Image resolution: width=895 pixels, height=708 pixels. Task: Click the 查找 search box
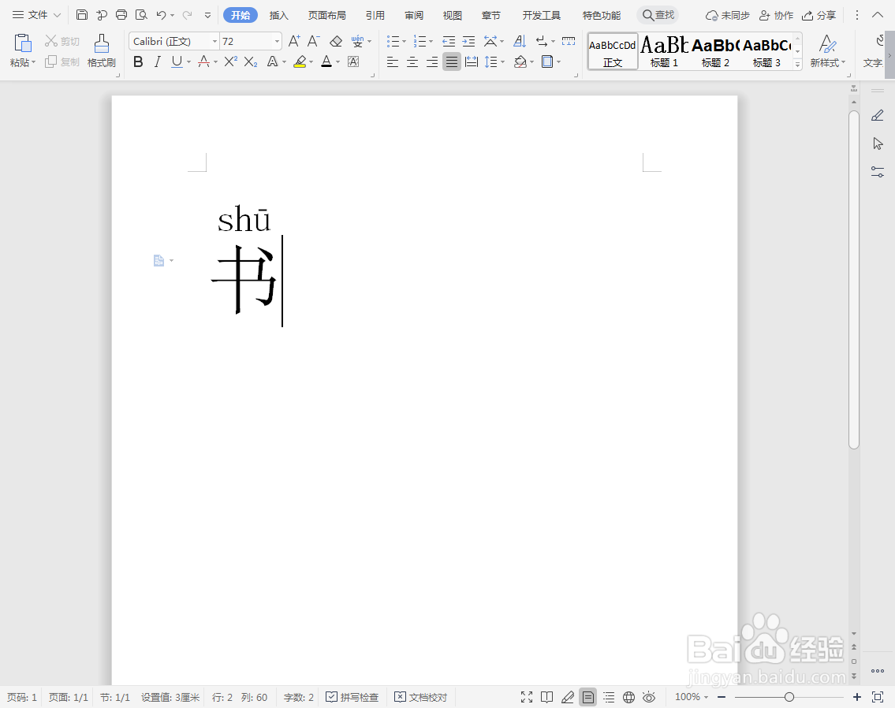[x=658, y=15]
